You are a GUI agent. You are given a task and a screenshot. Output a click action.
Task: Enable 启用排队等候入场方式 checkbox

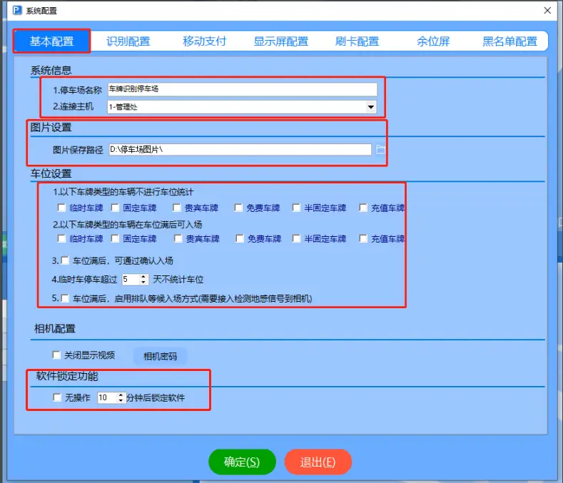pyautogui.click(x=65, y=298)
